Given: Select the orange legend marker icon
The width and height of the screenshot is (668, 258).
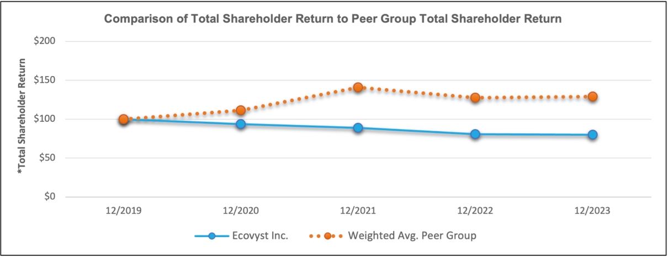Looking at the screenshot, I should point(327,236).
